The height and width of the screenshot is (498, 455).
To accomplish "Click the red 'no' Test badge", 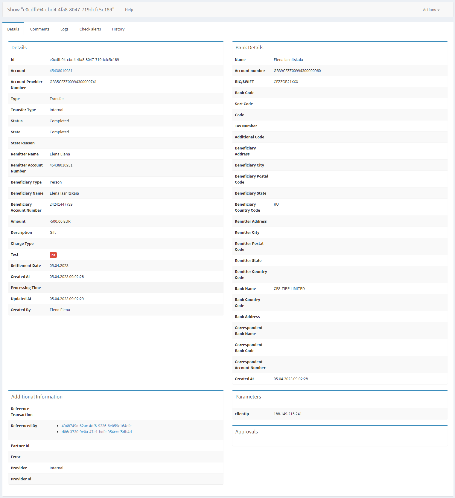I will (x=53, y=255).
